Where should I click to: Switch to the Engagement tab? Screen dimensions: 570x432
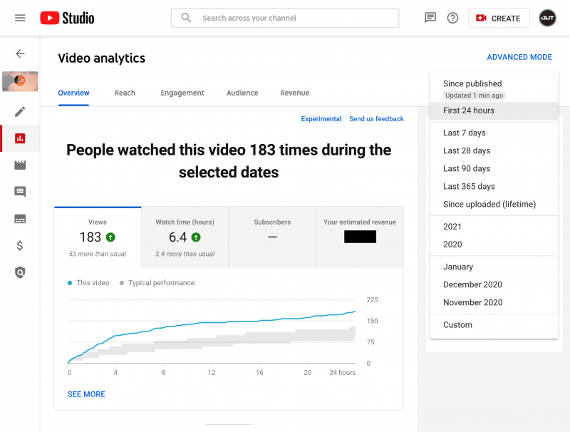coord(182,93)
